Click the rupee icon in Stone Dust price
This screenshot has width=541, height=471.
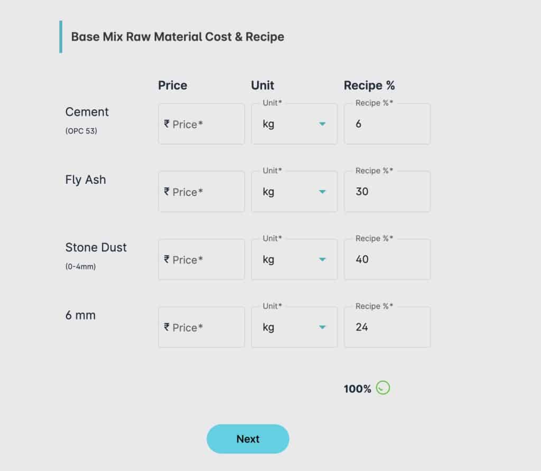[166, 259]
